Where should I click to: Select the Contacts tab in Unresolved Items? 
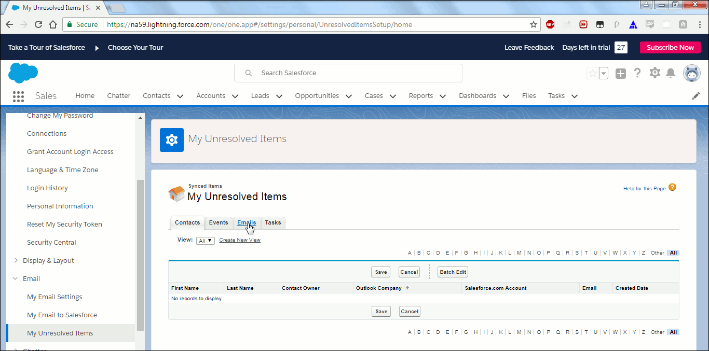tap(187, 222)
